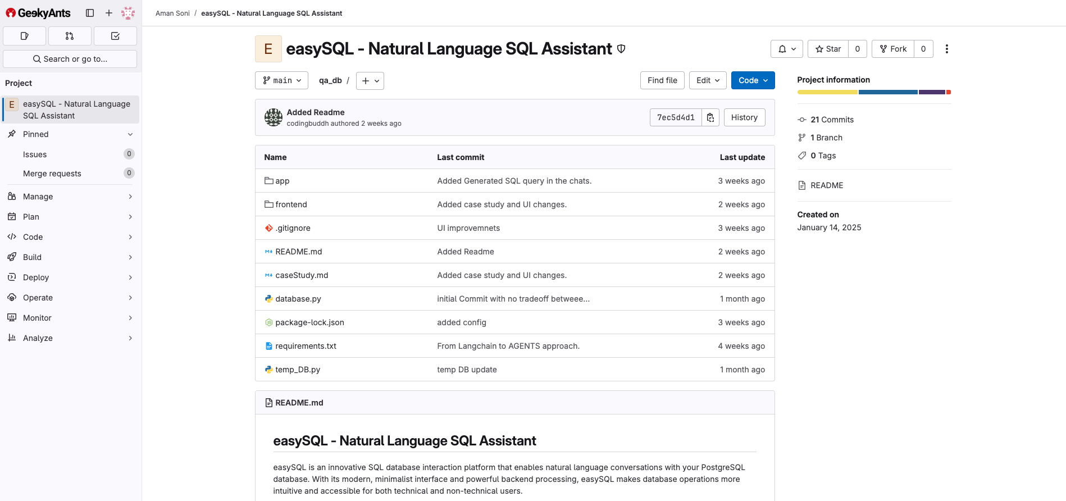
Task: Click the purple language bar segment
Action: tap(932, 92)
